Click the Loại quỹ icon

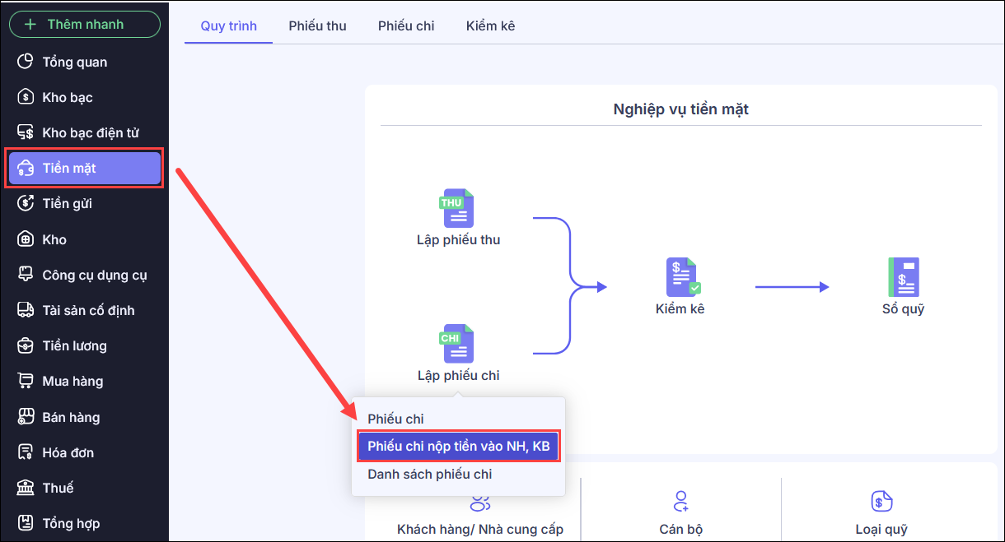[881, 500]
